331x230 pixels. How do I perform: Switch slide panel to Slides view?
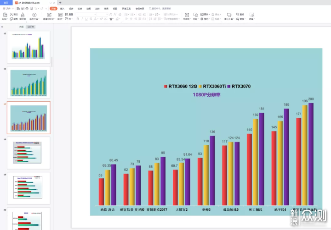point(31,27)
